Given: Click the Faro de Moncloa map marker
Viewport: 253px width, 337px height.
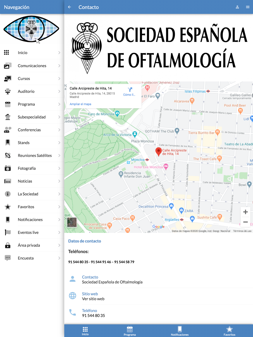Looking at the screenshot, I should click(x=117, y=113).
